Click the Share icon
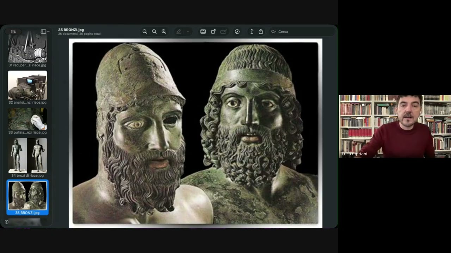Image resolution: width=451 pixels, height=253 pixels. click(x=261, y=32)
